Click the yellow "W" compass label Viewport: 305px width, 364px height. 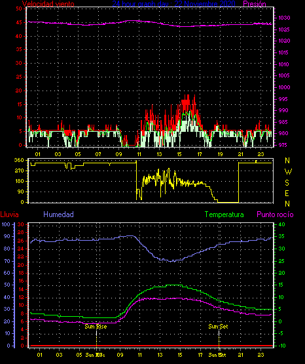288,172
